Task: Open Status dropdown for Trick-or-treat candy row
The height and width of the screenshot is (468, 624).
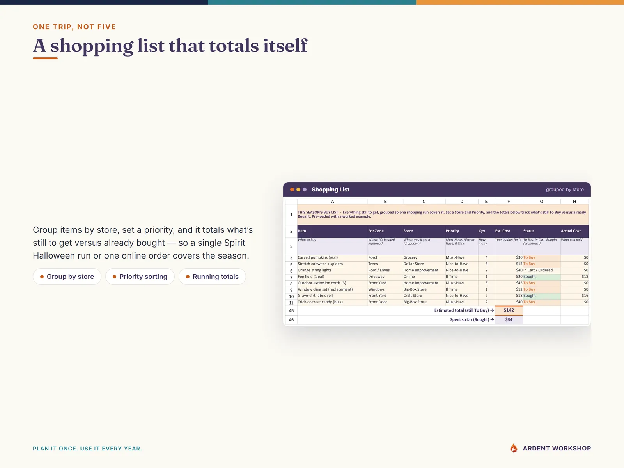Action: [x=541, y=302]
